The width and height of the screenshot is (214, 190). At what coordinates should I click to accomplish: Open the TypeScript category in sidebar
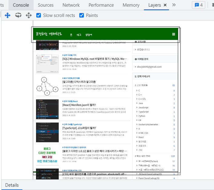[x=143, y=112]
